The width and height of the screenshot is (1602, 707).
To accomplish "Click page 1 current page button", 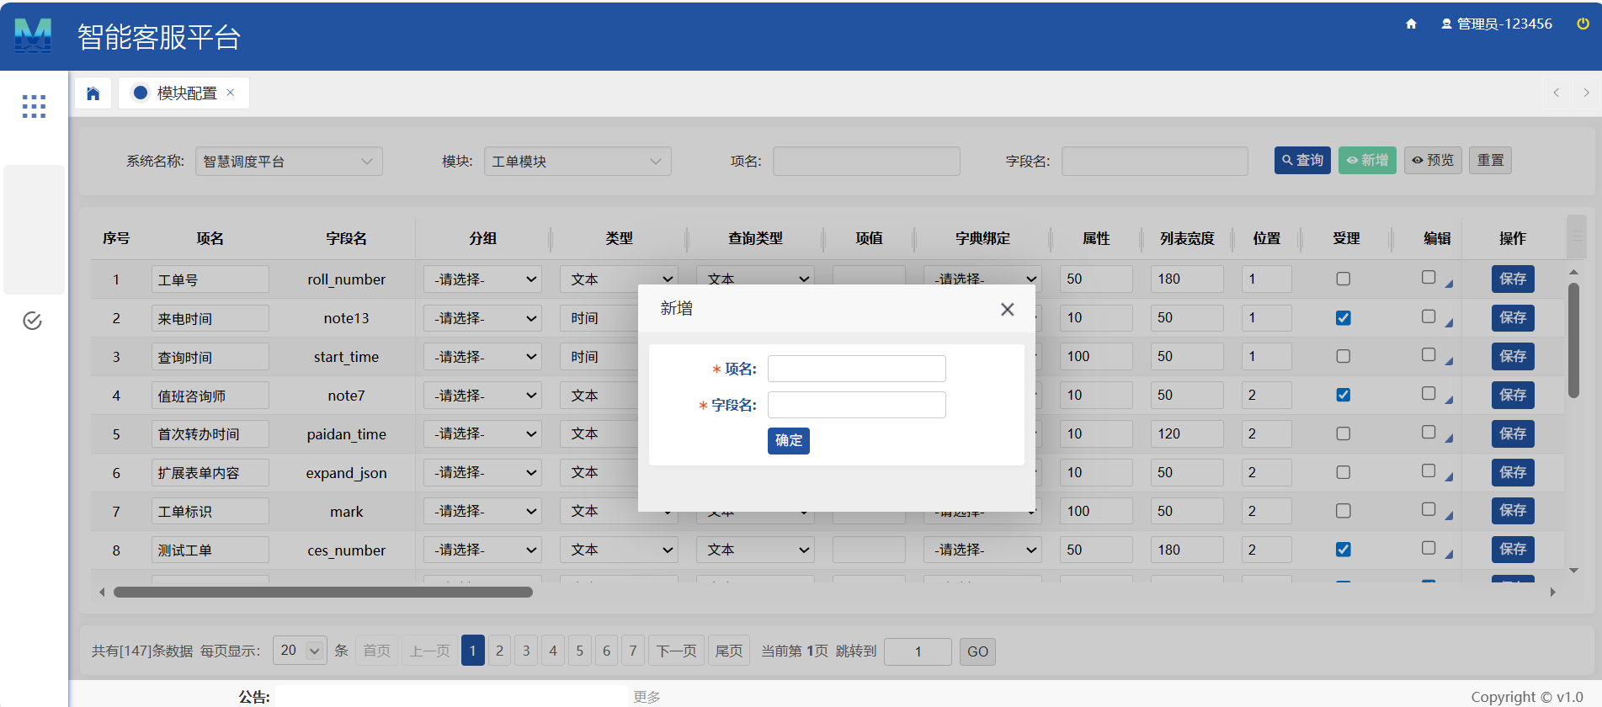I will tap(473, 651).
